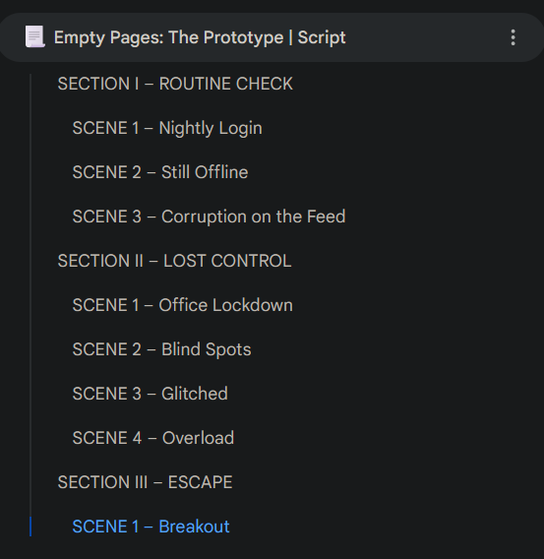Image resolution: width=544 pixels, height=559 pixels.
Task: Open Scene 3 – Corruption on the Feed
Action: [x=210, y=217]
